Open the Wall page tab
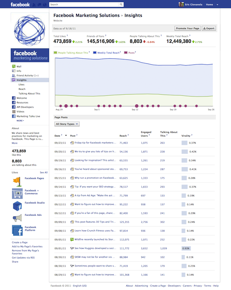Viewport: 231px width, 290px height. click(19, 66)
